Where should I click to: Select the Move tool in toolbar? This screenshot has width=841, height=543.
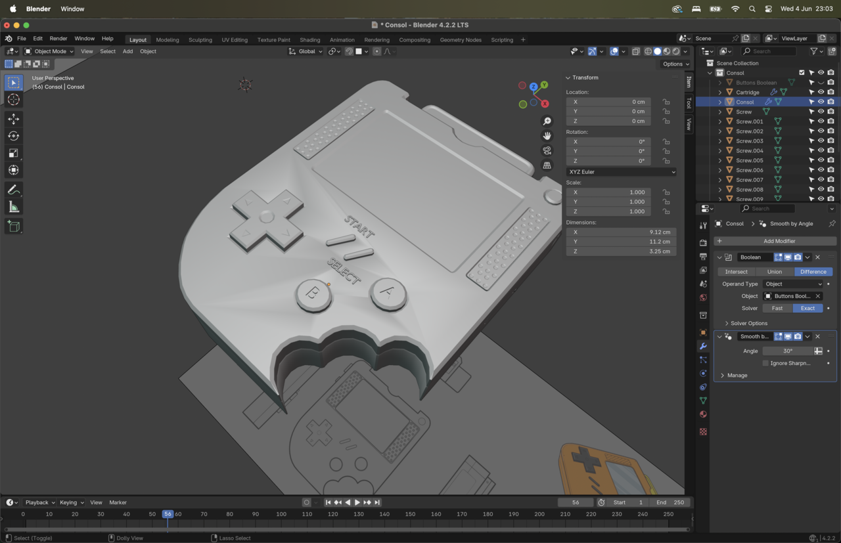tap(14, 119)
